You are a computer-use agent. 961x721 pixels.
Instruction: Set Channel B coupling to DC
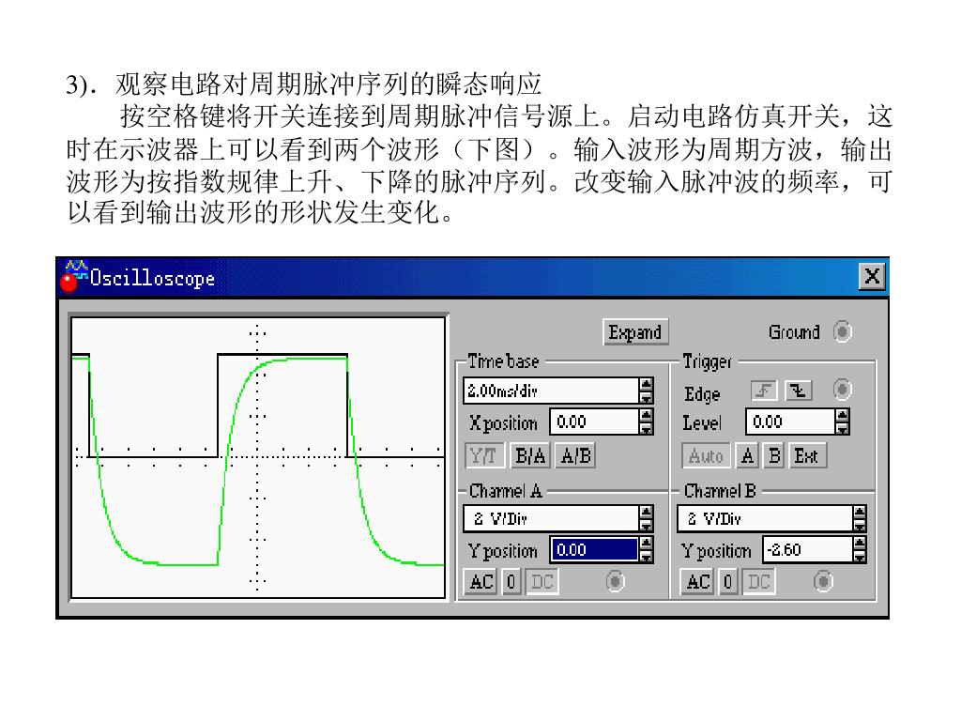coord(758,581)
